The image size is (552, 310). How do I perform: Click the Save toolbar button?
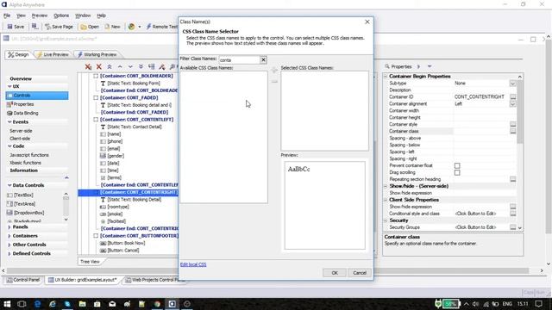click(16, 27)
